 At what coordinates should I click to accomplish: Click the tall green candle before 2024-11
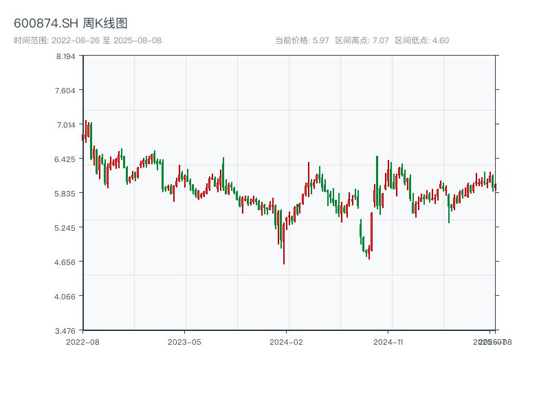pyautogui.click(x=377, y=182)
